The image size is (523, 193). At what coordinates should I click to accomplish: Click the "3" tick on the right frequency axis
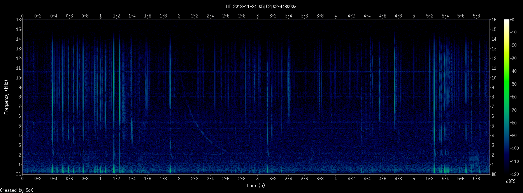tap(493, 145)
